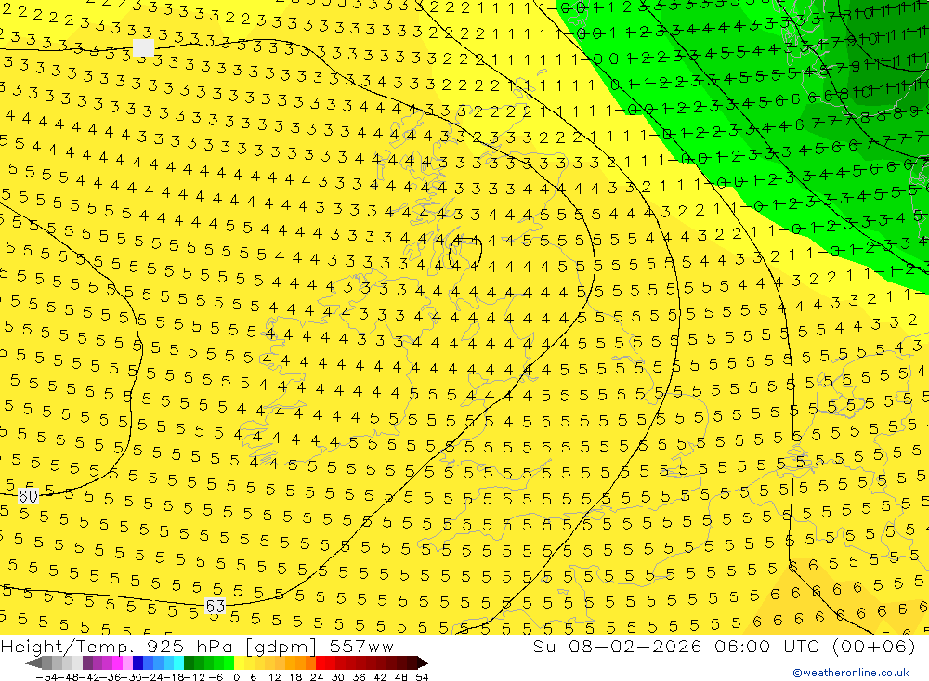Click the left gray arrow of color scale

pyautogui.click(x=33, y=662)
